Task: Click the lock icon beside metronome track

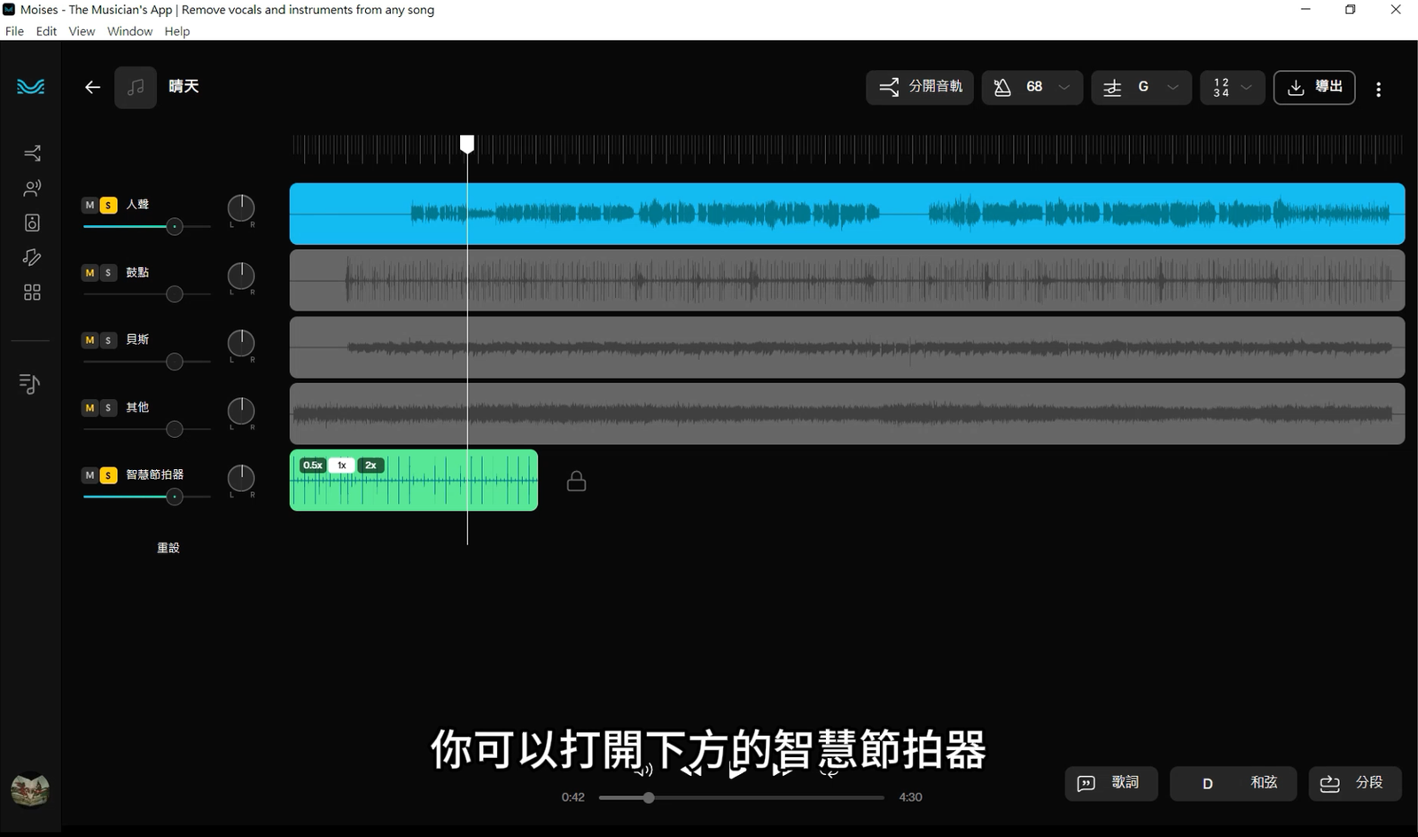Action: pos(576,481)
